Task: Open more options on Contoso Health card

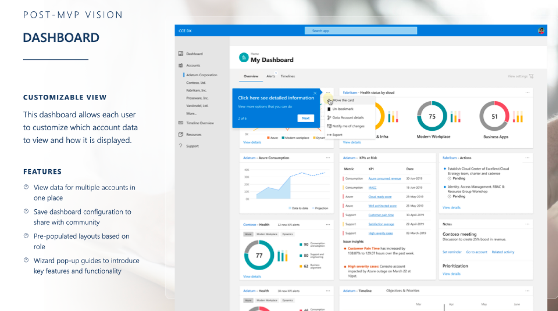Action: coord(328,225)
